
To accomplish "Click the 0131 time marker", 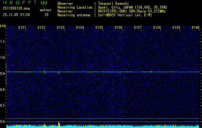I will pos(22,27).
